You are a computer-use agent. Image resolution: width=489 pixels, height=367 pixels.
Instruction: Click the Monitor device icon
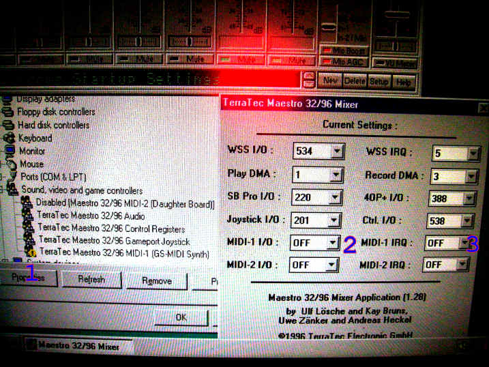(x=9, y=151)
